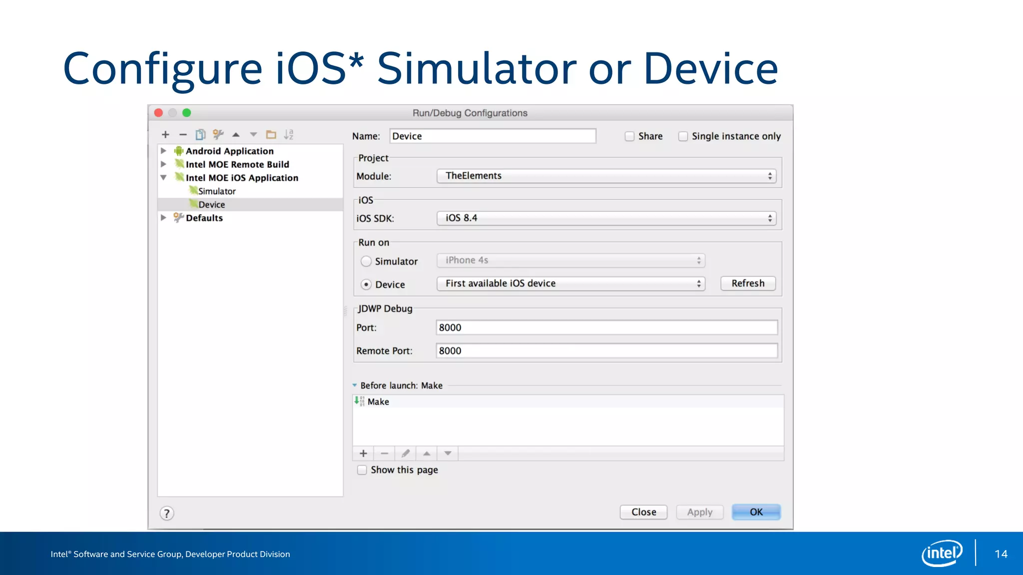Open the iPhone 4s simulator dropdown

(x=571, y=260)
